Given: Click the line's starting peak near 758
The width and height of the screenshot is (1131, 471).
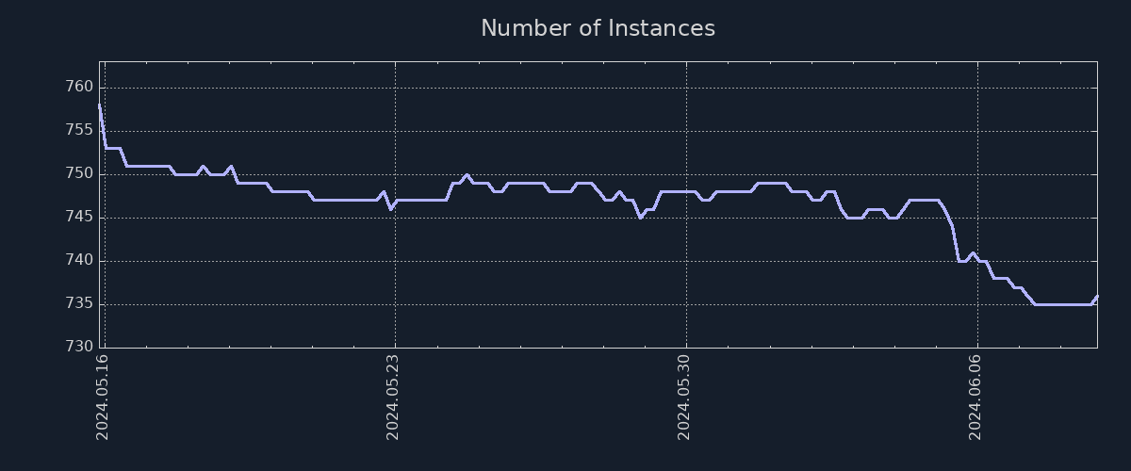Looking at the screenshot, I should [x=99, y=106].
